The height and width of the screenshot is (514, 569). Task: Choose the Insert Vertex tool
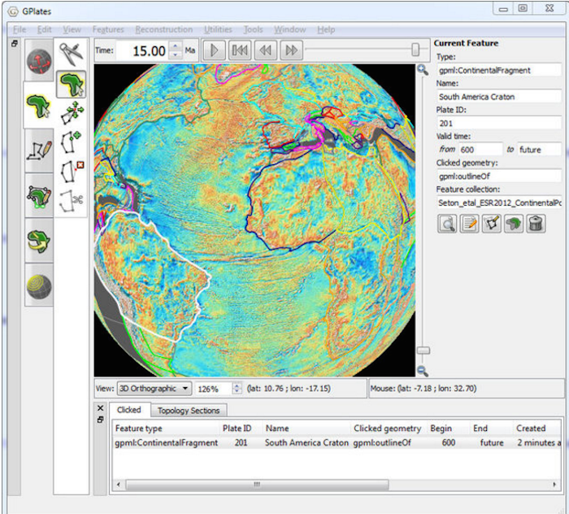pyautogui.click(x=72, y=142)
